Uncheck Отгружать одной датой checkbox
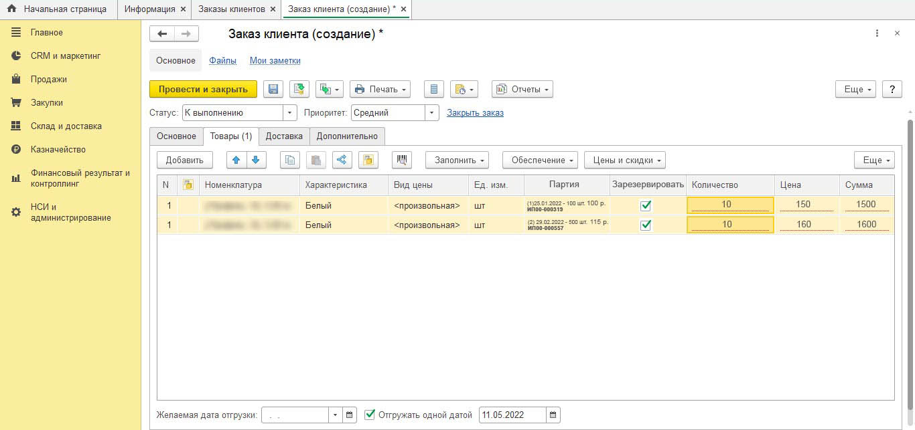The image size is (915, 430). coord(370,415)
